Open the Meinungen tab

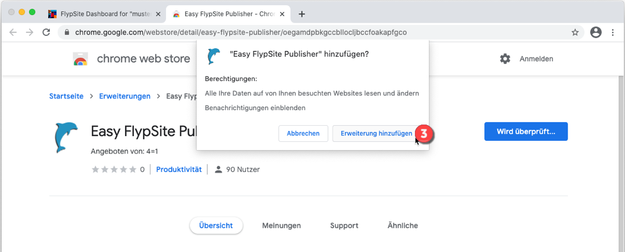(281, 226)
